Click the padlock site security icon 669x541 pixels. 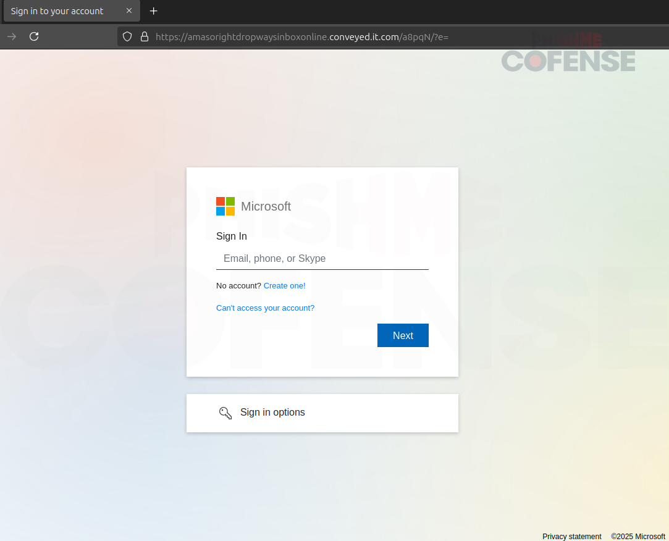coord(145,36)
